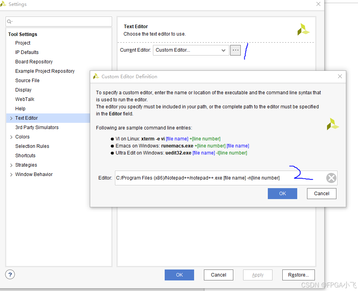This screenshot has height=291, width=358.
Task: Open Selection Rules settings
Action: 32,146
